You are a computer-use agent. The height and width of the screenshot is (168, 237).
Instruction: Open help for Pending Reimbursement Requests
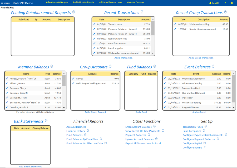pos(74,12)
